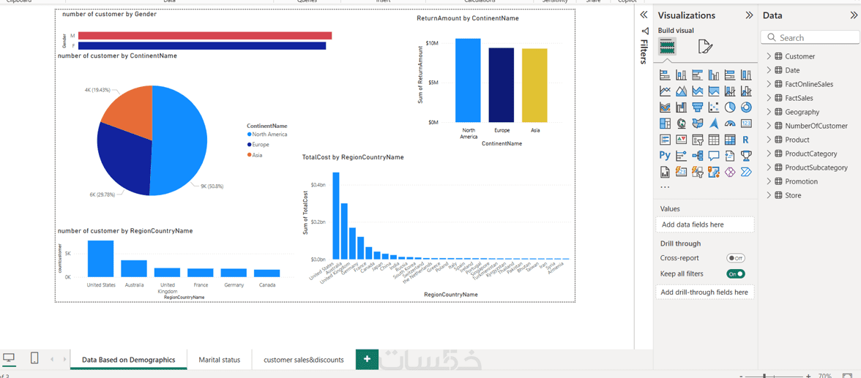This screenshot has width=861, height=378.
Task: Create a Decomposition tree visual
Action: tap(697, 156)
